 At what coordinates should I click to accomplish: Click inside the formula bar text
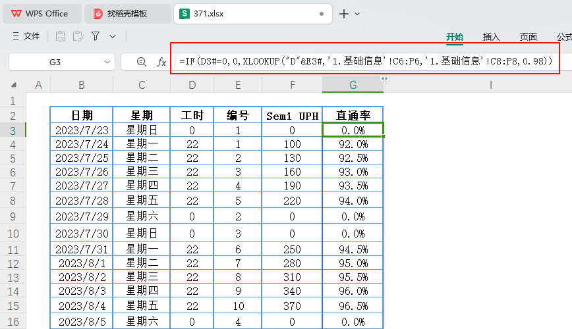(366, 61)
